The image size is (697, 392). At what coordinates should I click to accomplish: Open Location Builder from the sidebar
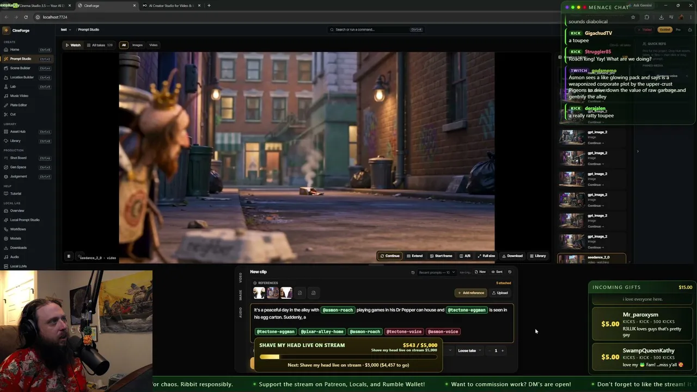(x=27, y=77)
